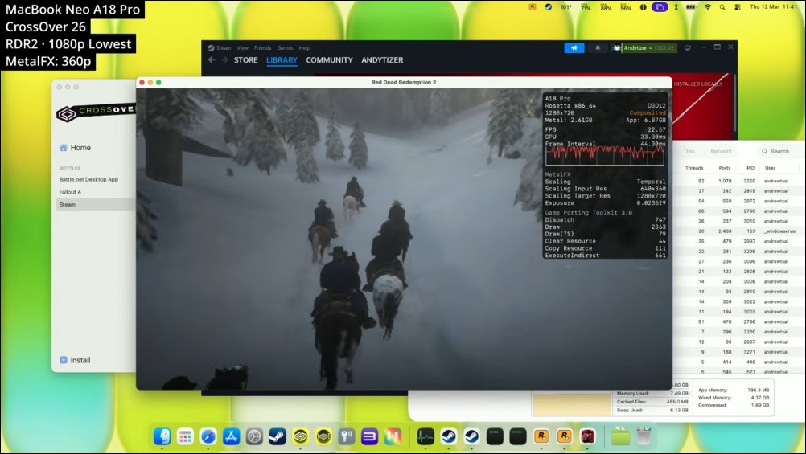
Task: Click the Red Dead Redemption 2 window title bar
Action: [x=404, y=82]
